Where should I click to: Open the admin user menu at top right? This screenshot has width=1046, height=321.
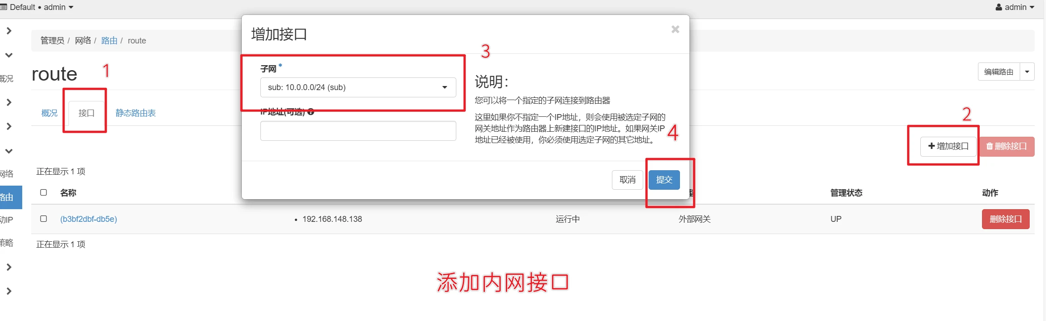[1015, 7]
